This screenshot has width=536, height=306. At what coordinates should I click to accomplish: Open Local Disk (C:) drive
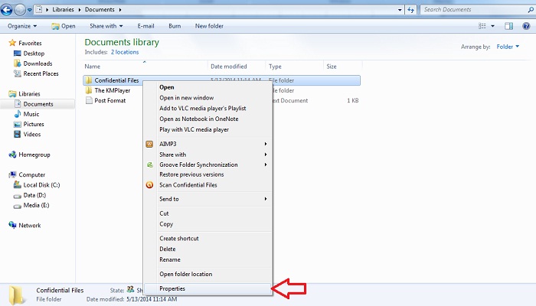37,185
